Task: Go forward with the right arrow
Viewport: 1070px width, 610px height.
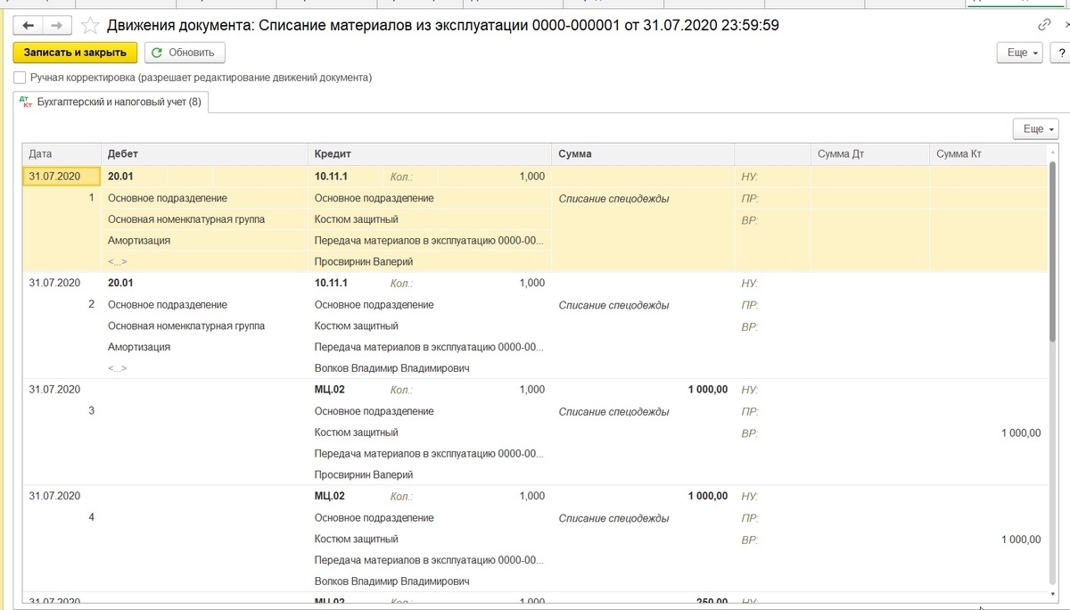Action: (57, 26)
